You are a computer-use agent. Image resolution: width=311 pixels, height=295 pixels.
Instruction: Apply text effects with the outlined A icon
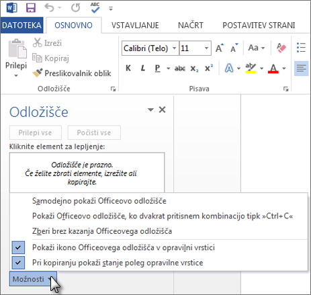tap(229, 68)
